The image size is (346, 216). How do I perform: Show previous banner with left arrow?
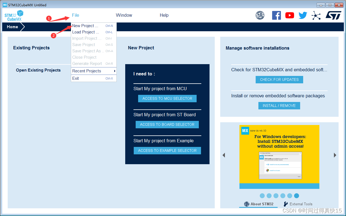(x=224, y=155)
